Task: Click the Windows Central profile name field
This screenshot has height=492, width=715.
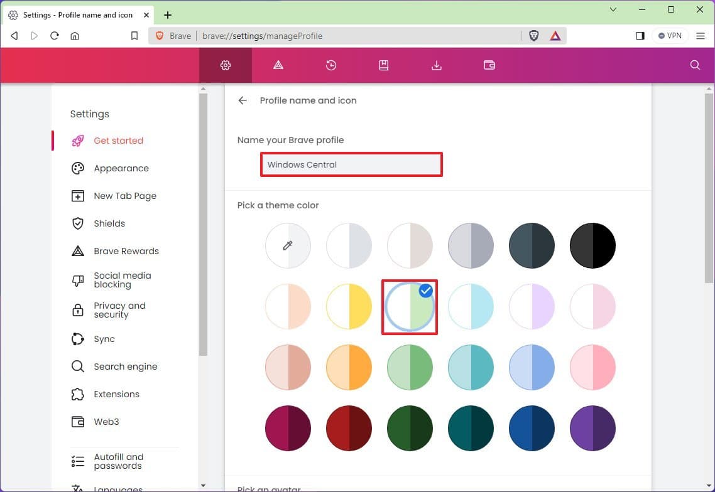Action: click(x=351, y=164)
